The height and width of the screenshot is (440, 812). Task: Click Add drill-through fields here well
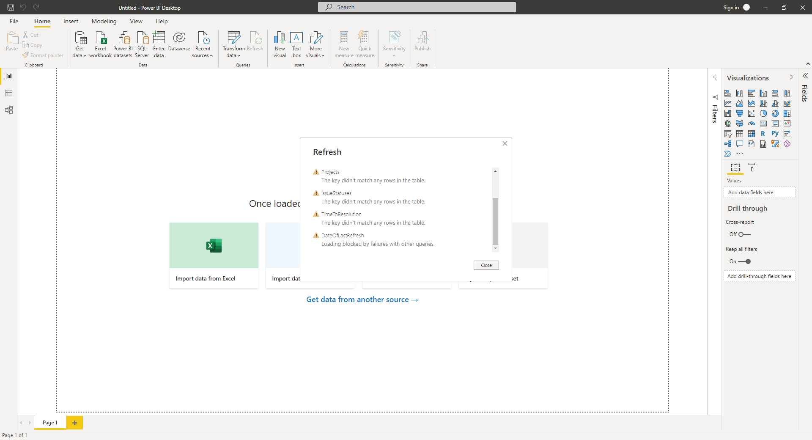[760, 276]
